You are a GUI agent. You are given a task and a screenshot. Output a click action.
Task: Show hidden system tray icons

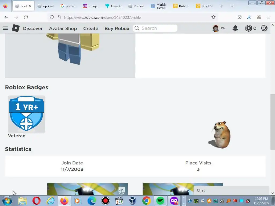184,201
